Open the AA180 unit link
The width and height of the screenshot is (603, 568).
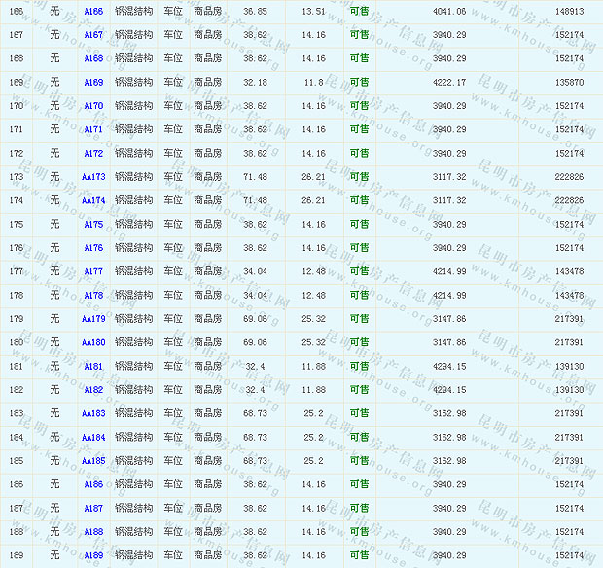pyautogui.click(x=93, y=342)
